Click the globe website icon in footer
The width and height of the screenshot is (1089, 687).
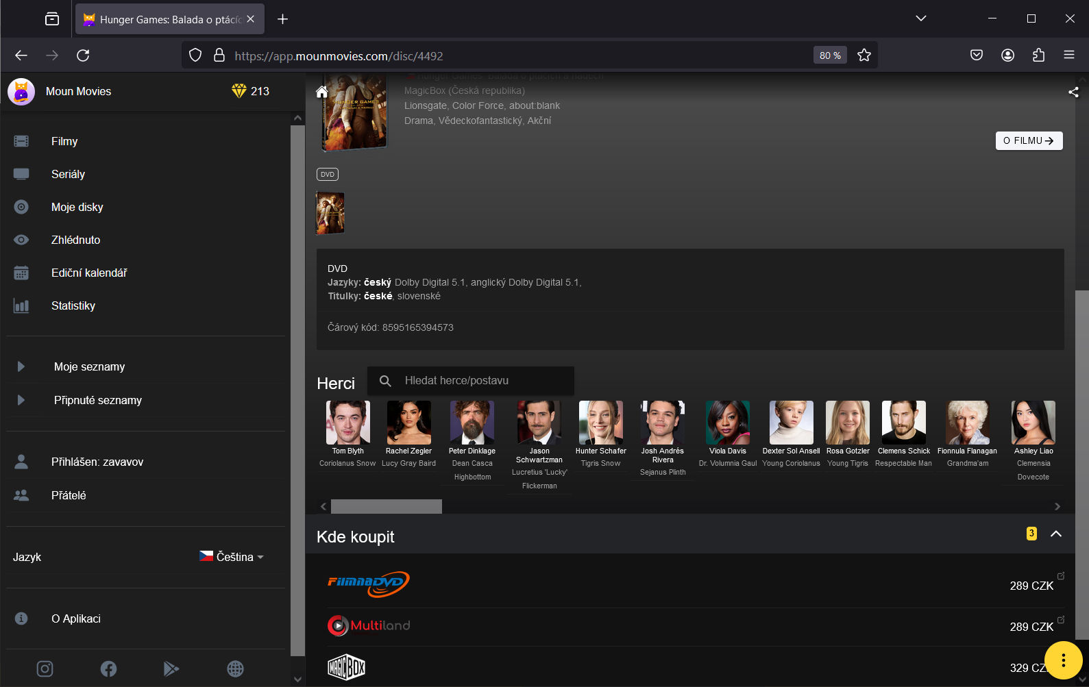tap(235, 669)
